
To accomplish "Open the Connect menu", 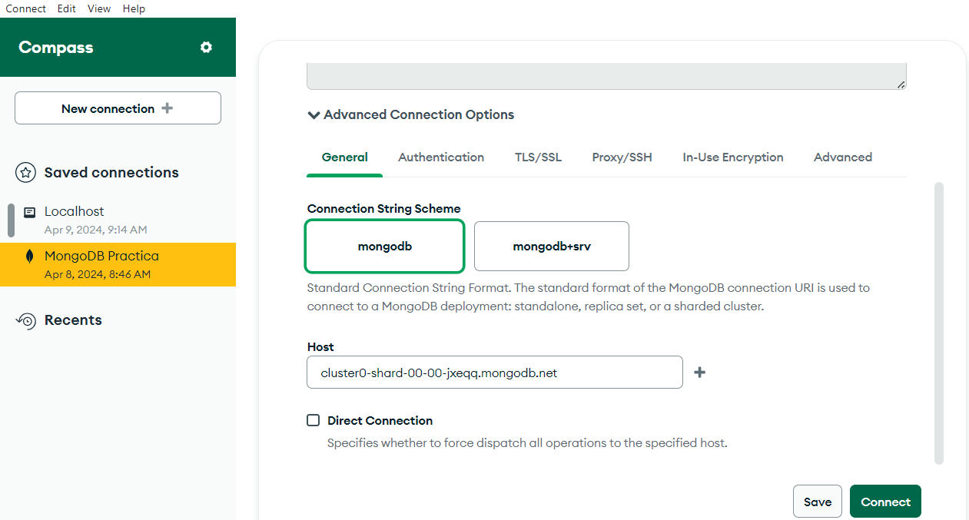I will pos(26,8).
